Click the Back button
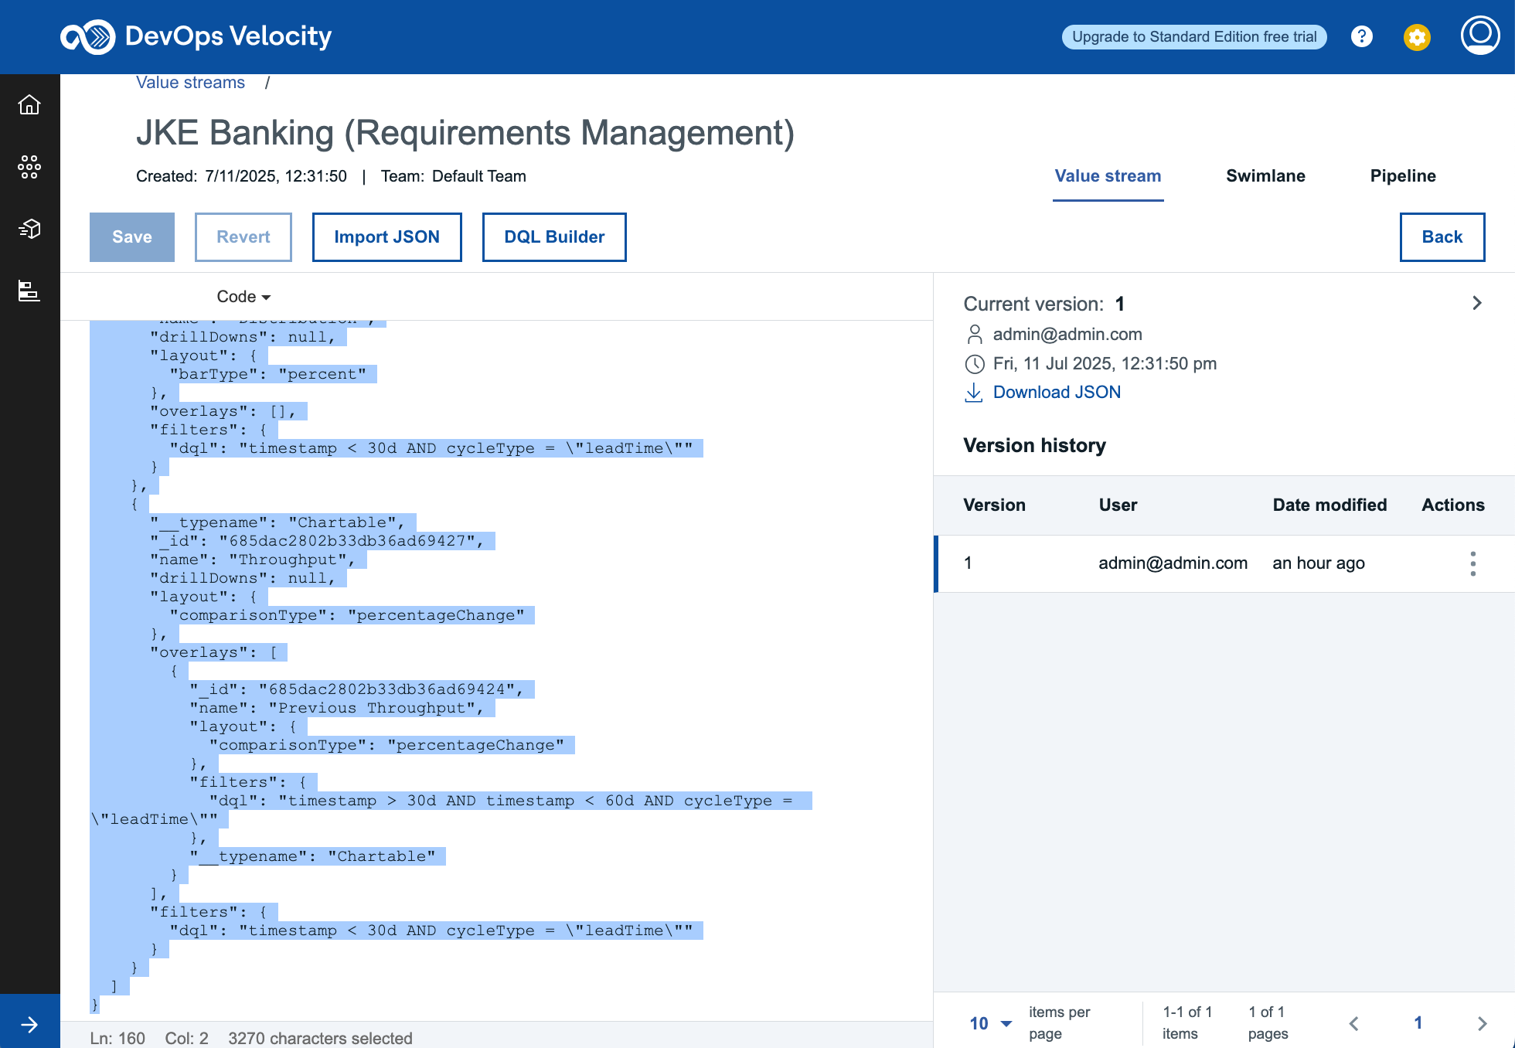This screenshot has width=1515, height=1048. click(1442, 237)
